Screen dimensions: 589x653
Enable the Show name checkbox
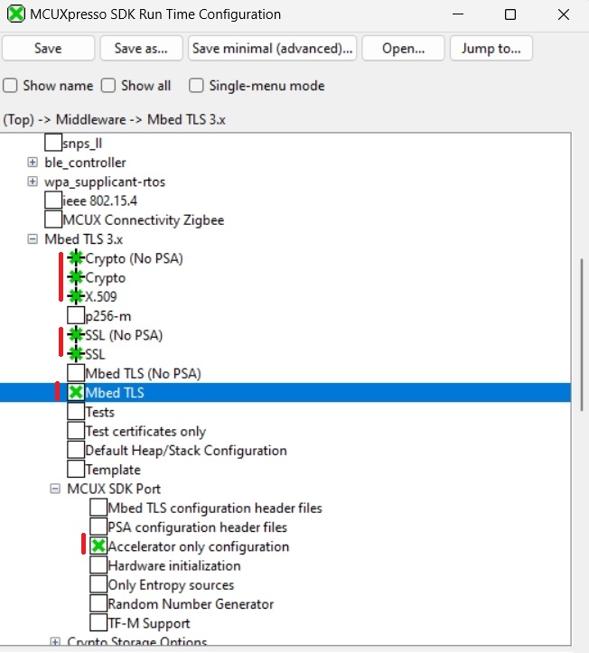11,86
